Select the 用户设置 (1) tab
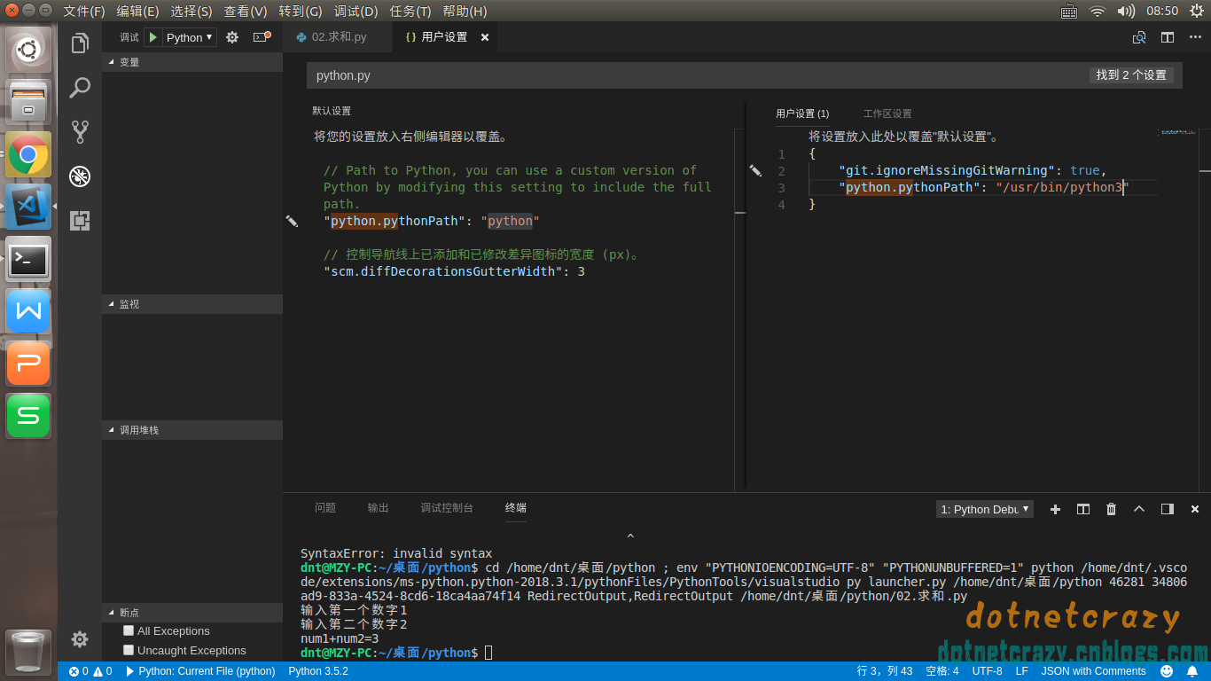The height and width of the screenshot is (681, 1211). 802,113
